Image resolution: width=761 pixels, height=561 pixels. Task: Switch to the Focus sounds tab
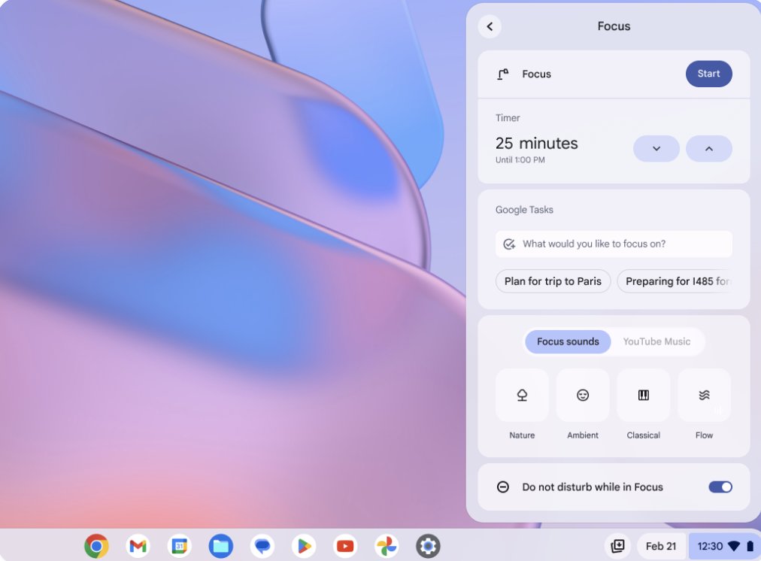[568, 341]
